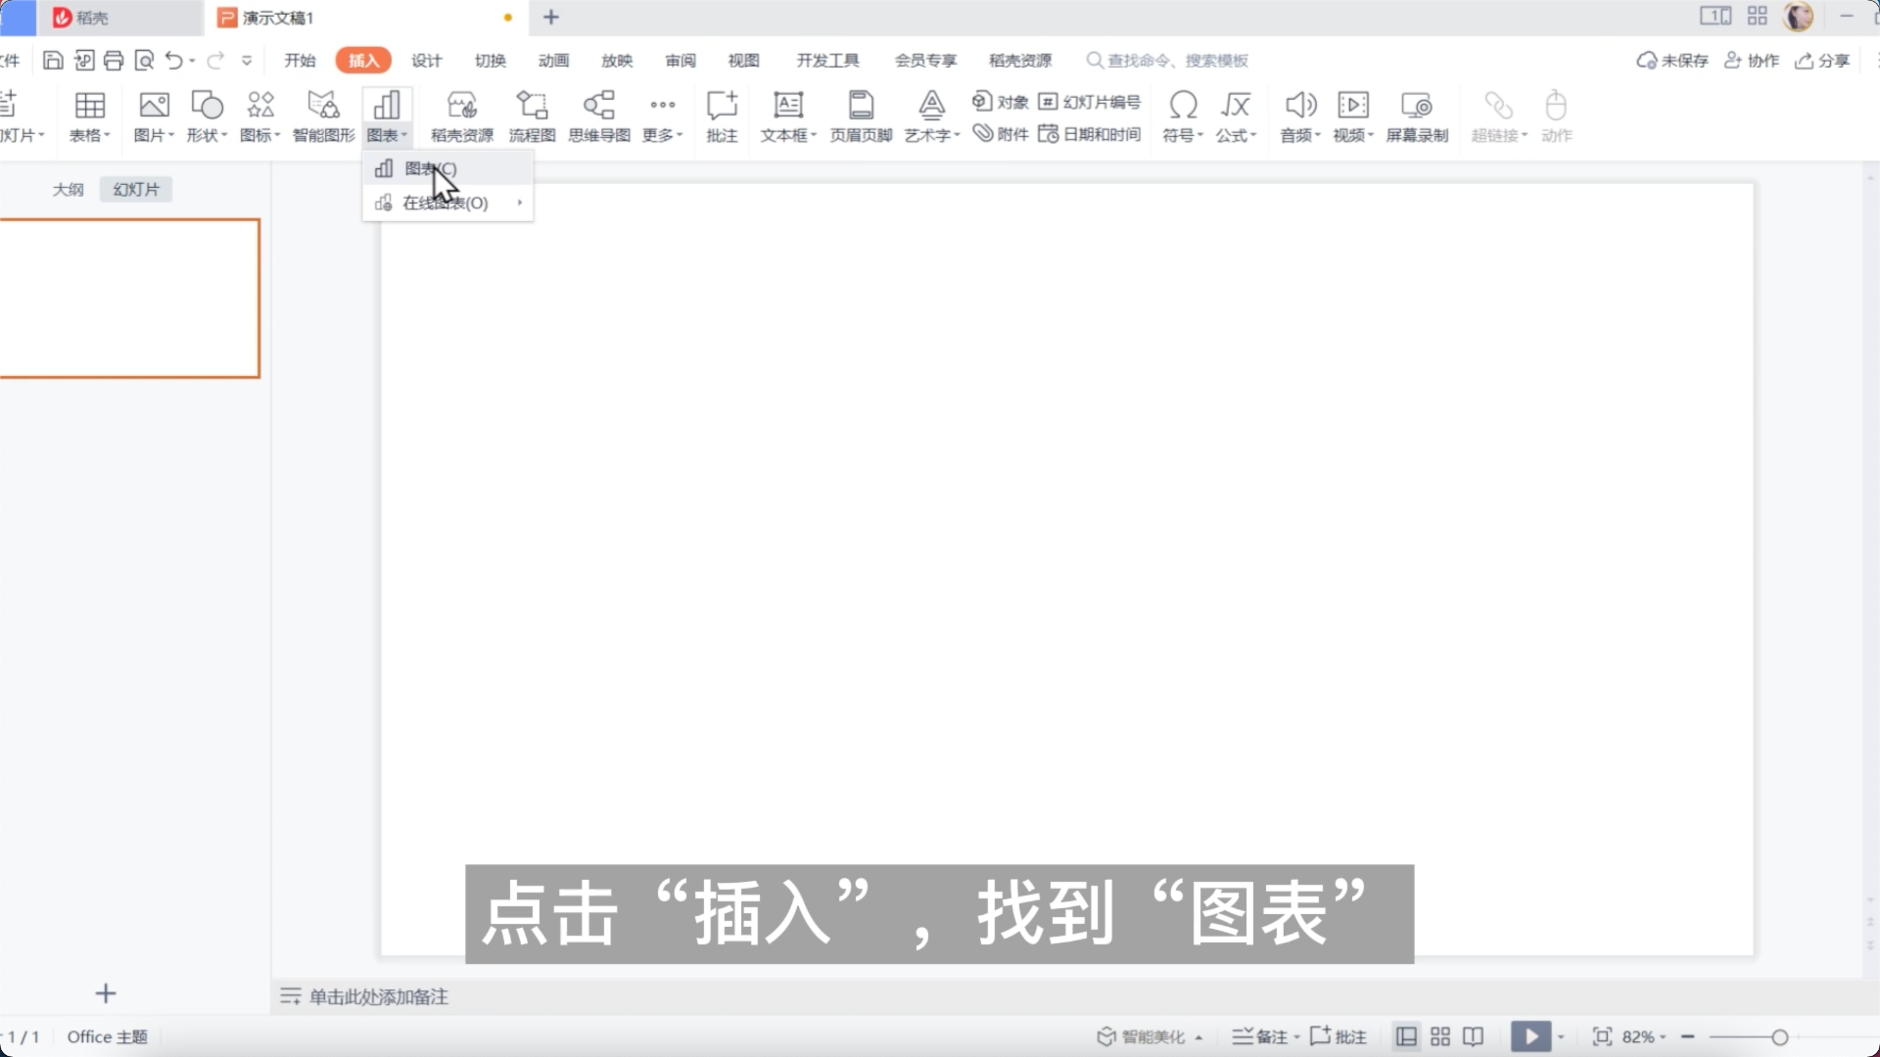Decrease zoom with the minus button
The image size is (1880, 1057).
coord(1688,1037)
